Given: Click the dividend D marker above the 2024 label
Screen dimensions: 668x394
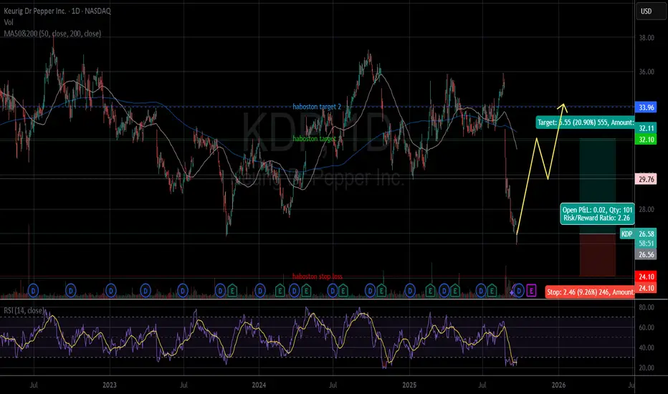Looking at the screenshot, I should [260, 291].
